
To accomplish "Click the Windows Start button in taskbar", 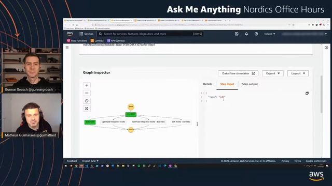I will click(x=66, y=166).
